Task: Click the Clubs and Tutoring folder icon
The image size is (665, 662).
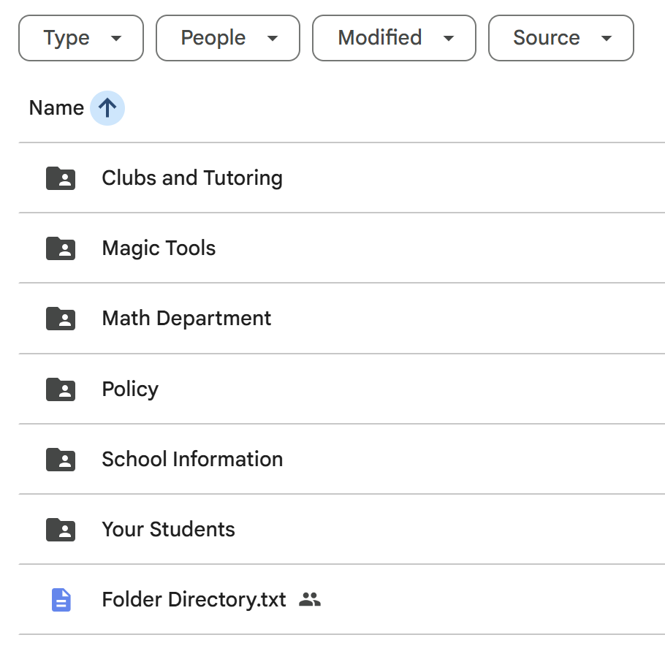Action: click(61, 178)
